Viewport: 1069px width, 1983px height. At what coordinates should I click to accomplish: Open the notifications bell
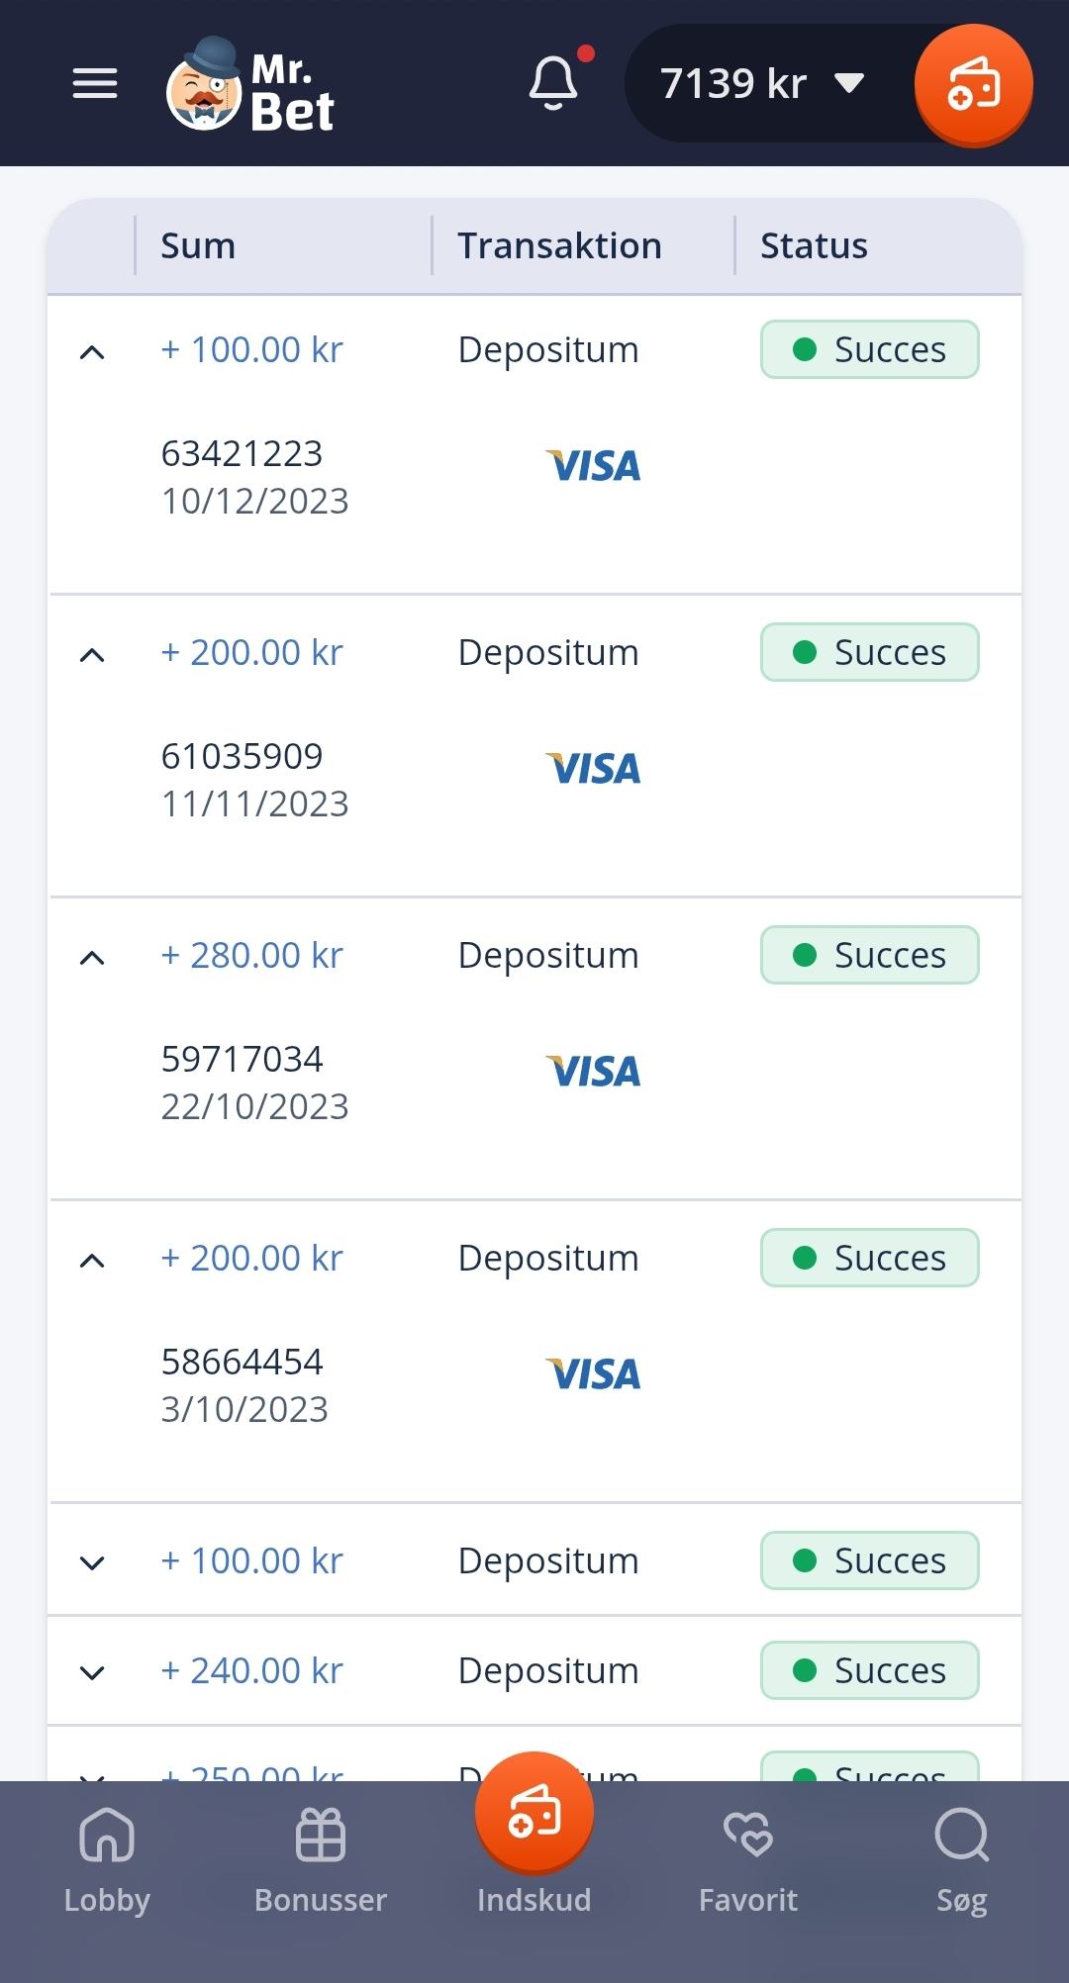553,82
